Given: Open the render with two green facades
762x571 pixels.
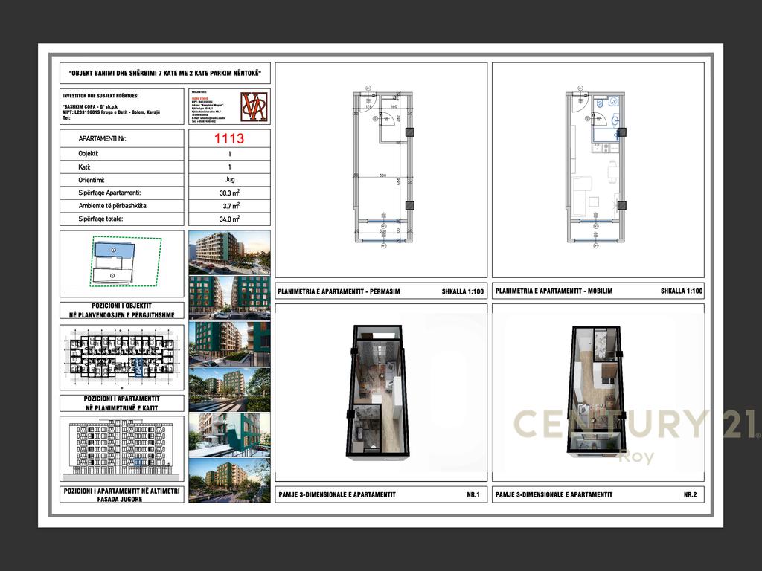Looking at the screenshot, I should coord(229,297).
